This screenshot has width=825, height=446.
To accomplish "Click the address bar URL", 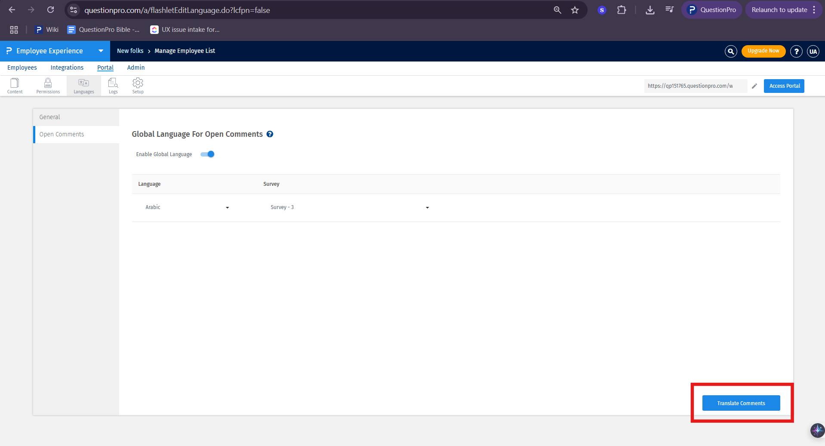I will pyautogui.click(x=177, y=10).
